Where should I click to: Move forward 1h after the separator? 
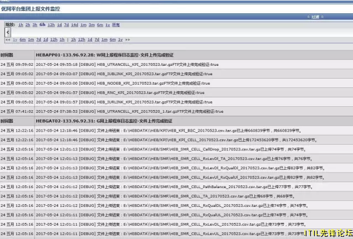pos(73,40)
